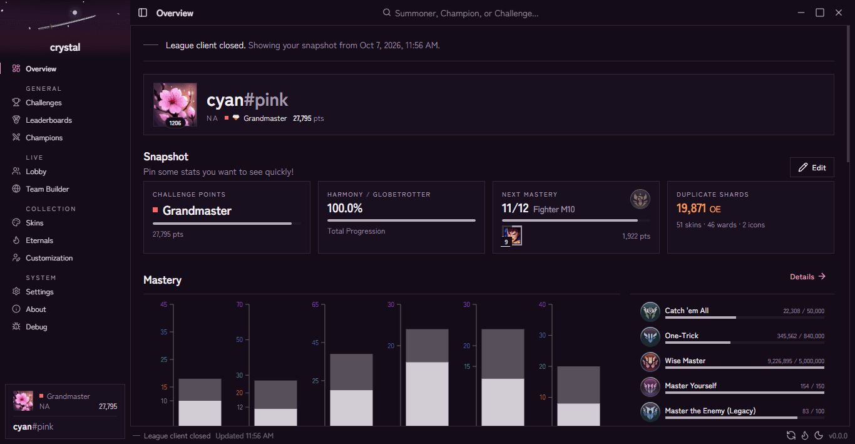Select Master the Enemy (Legacy) title

(710, 411)
